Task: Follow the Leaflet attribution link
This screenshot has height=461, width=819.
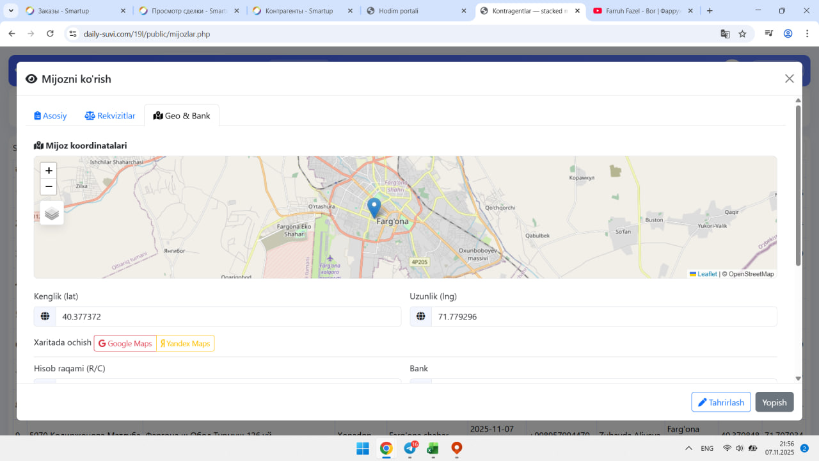Action: point(707,274)
